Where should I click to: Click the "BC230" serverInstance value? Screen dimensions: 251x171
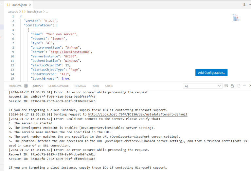coord(70,56)
